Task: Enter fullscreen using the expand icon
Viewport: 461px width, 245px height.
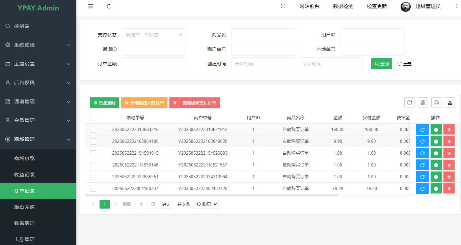Action: click(x=283, y=6)
